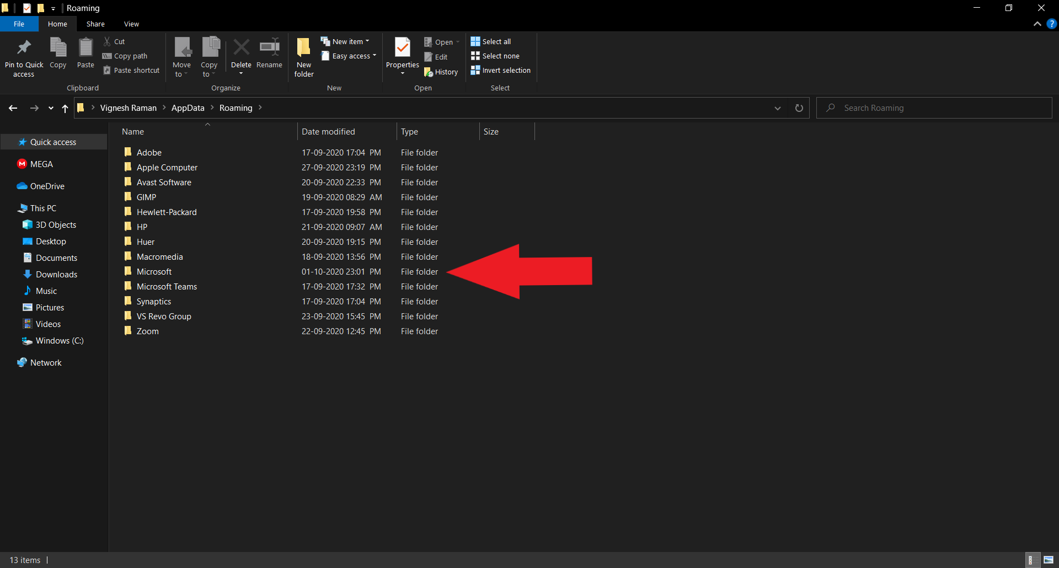Open the Open command dropdown
The image size is (1059, 568).
pyautogui.click(x=458, y=42)
